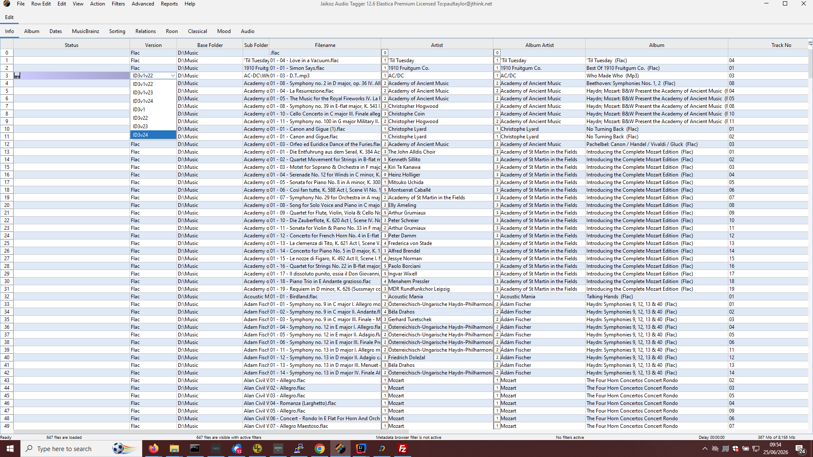Select row header number 12
813x457 pixels.
7,144
